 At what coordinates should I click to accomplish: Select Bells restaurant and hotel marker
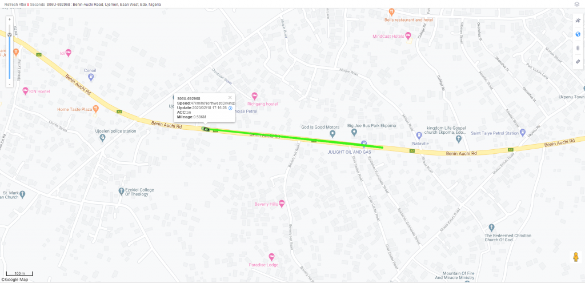391,12
